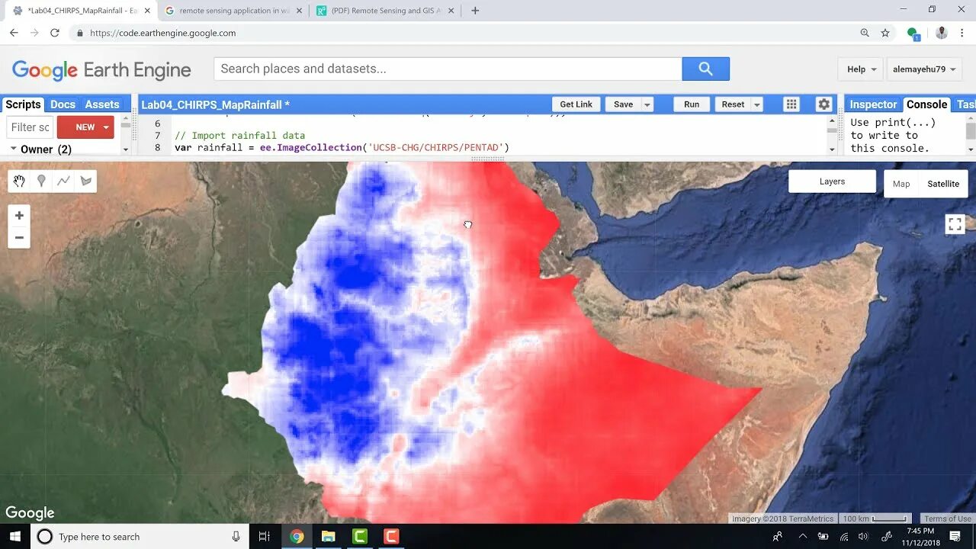Click the code editor scroll down arrow
The height and width of the screenshot is (549, 976).
click(x=832, y=149)
